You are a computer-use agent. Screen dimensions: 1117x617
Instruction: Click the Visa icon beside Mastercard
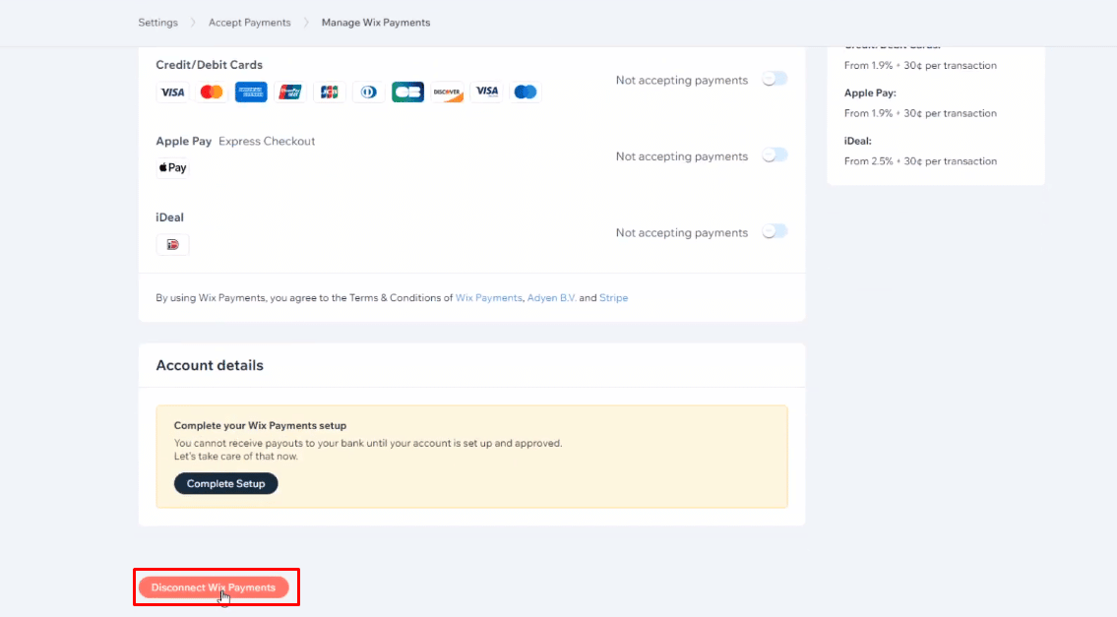pos(172,92)
